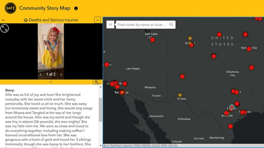
Task: Select the orange diamond marker above Denver
Action: (190, 38)
